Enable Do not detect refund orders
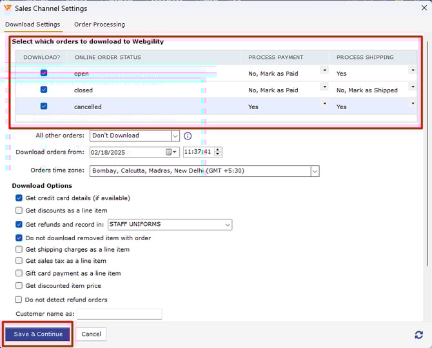The height and width of the screenshot is (348, 432). click(x=19, y=300)
